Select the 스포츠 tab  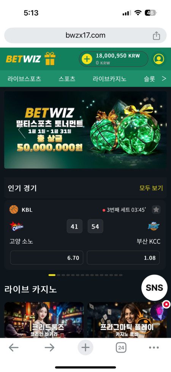pos(67,79)
